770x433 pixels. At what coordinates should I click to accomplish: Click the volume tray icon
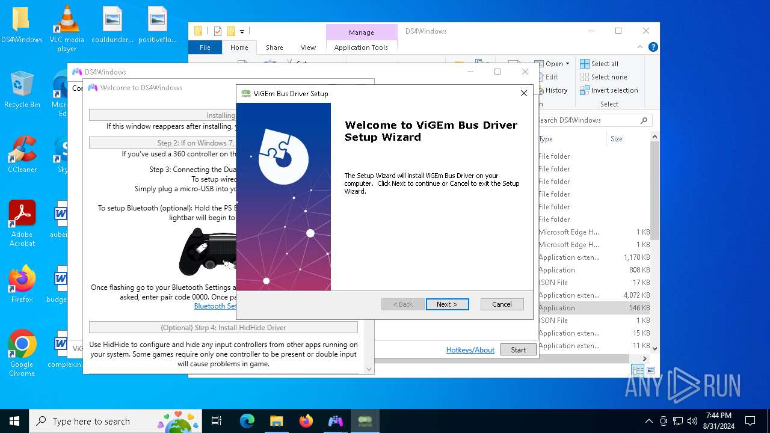tap(692, 421)
